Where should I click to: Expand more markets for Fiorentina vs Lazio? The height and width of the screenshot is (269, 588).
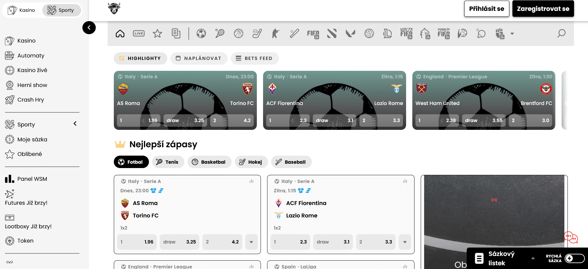405,242
